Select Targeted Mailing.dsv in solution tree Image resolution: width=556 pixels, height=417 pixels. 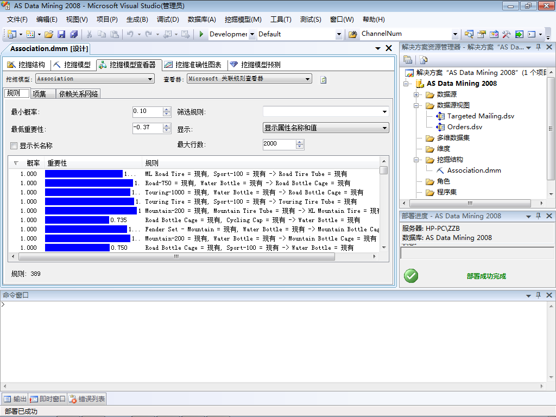tap(480, 116)
